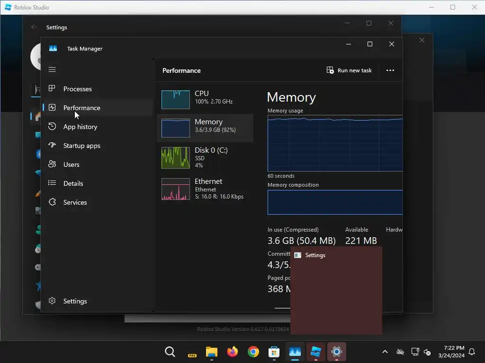Open Task Manager hamburger navigation menu
Image resolution: width=485 pixels, height=363 pixels.
(52, 69)
